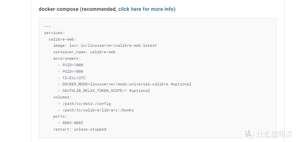The height and width of the screenshot is (142, 296).
Task: Click the TZ=Etc/UTC line
Action: [72, 78]
